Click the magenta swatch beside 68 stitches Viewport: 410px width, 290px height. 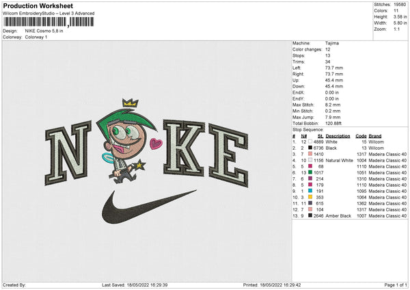click(x=310, y=166)
